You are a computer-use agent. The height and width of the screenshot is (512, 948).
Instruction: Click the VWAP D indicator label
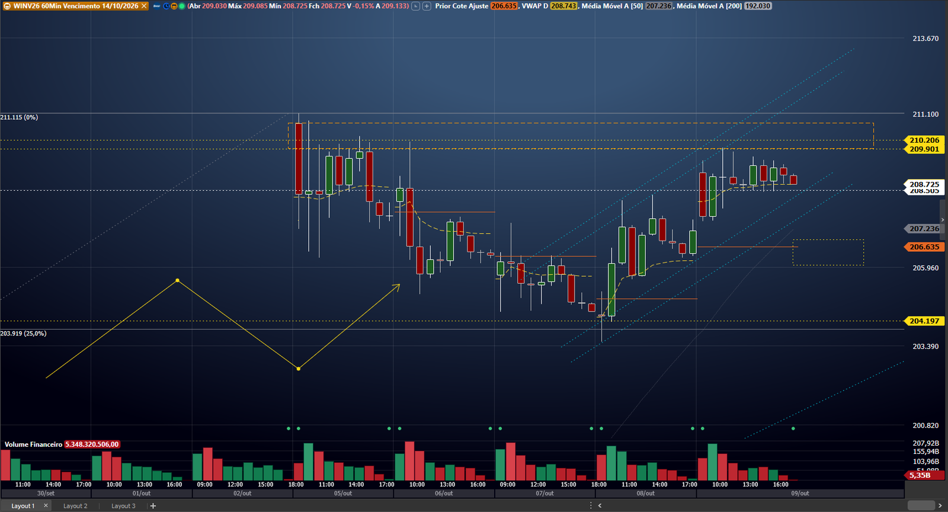tap(534, 6)
